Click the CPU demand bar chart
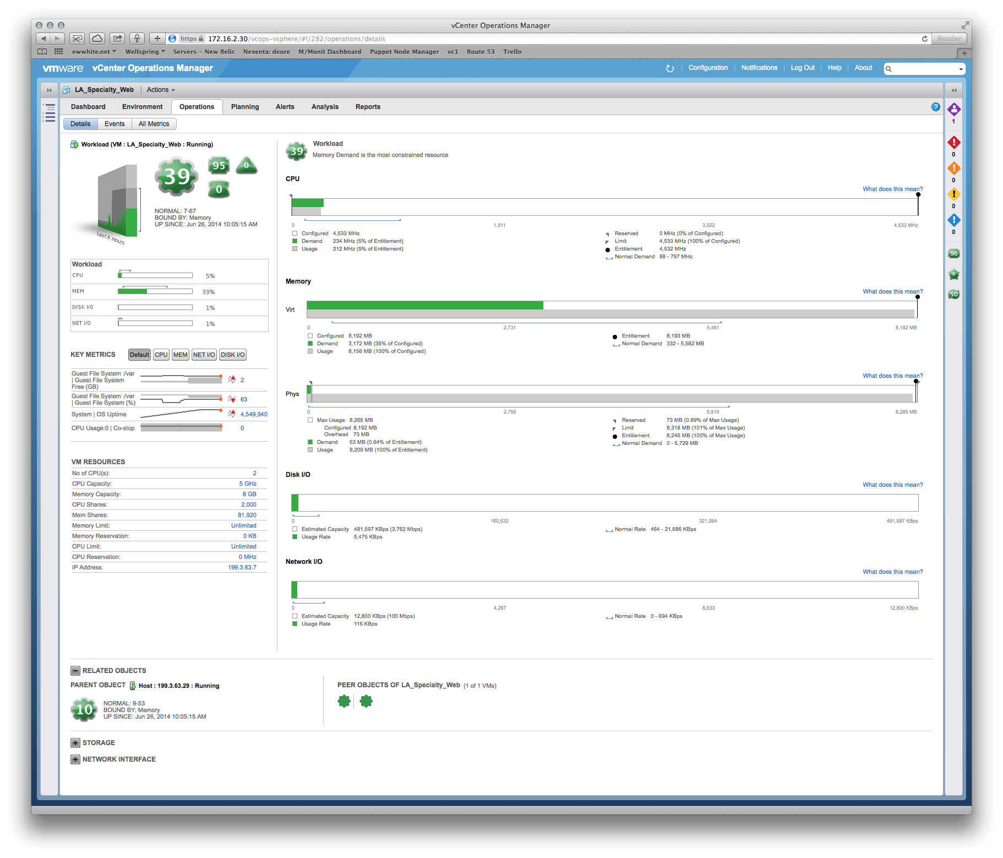This screenshot has width=1003, height=858. (x=308, y=203)
